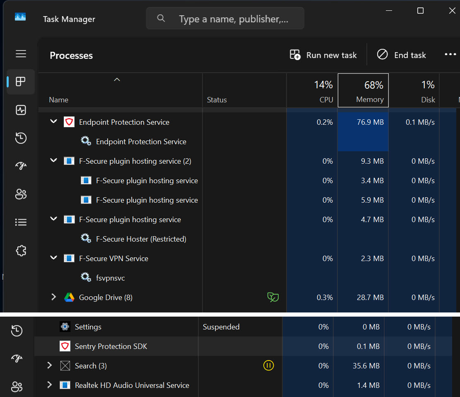Collapse the F-Secure VPN Service group
The width and height of the screenshot is (460, 397).
tap(53, 258)
